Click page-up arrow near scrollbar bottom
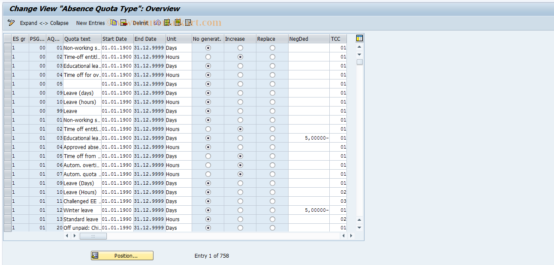This screenshot has width=554, height=265. [359, 220]
